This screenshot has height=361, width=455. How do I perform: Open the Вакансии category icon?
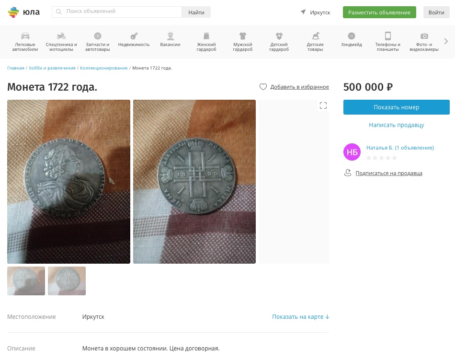(170, 36)
